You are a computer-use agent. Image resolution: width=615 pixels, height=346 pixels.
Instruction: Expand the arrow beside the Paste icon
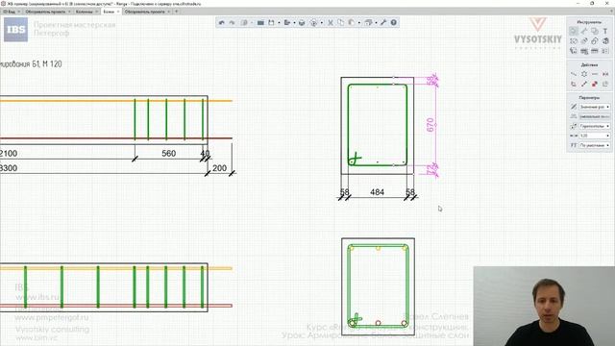coord(358,23)
